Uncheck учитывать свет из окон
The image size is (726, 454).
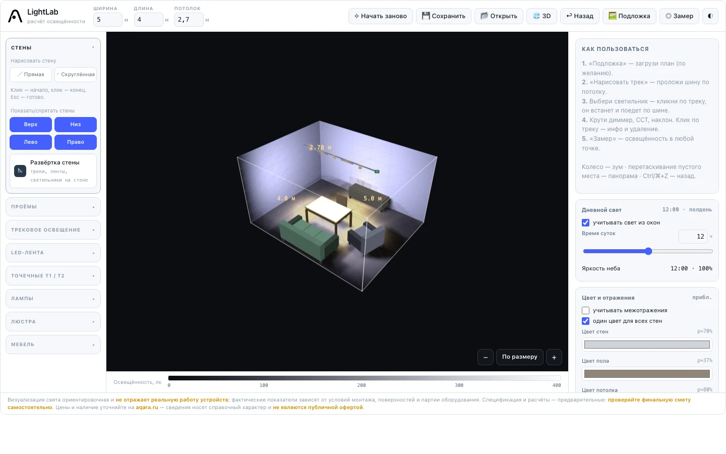tap(585, 222)
